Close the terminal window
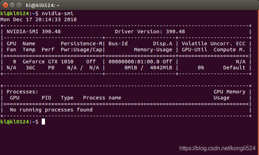The width and height of the screenshot is (259, 155). click(x=5, y=5)
